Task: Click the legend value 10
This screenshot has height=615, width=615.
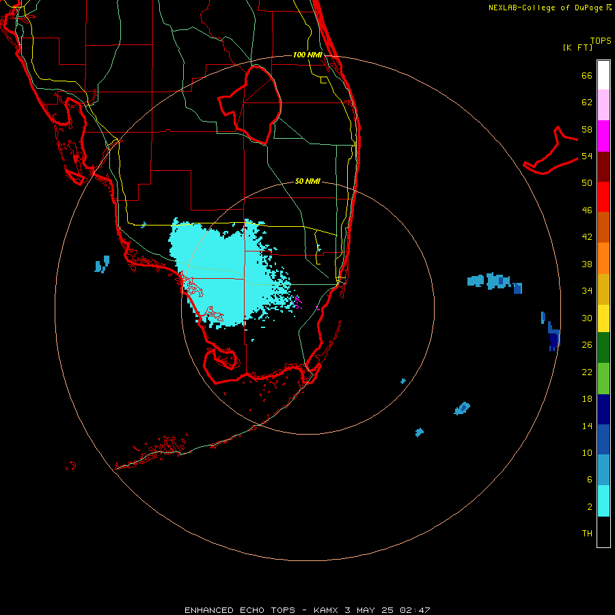Action: [587, 452]
